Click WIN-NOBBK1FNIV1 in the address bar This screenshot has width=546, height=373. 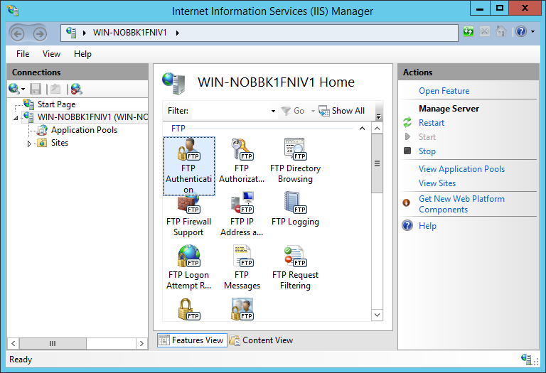tap(129, 33)
